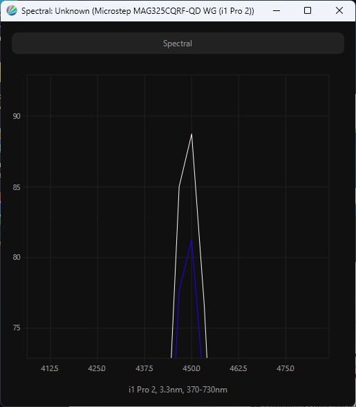Maximize the Spectral window
356x407 pixels.
(x=308, y=10)
